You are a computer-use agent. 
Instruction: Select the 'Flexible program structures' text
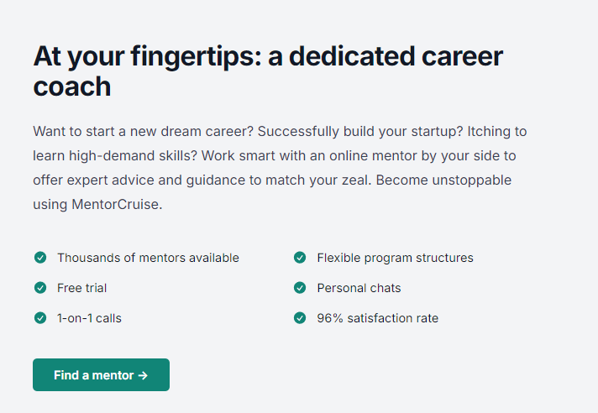click(395, 258)
